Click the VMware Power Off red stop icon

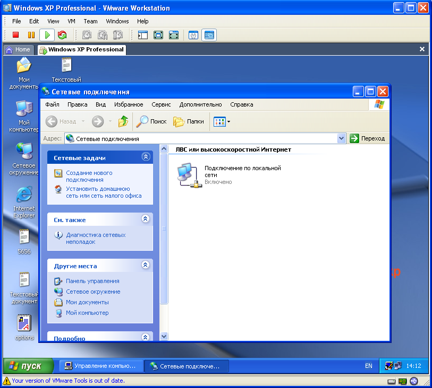click(15, 35)
